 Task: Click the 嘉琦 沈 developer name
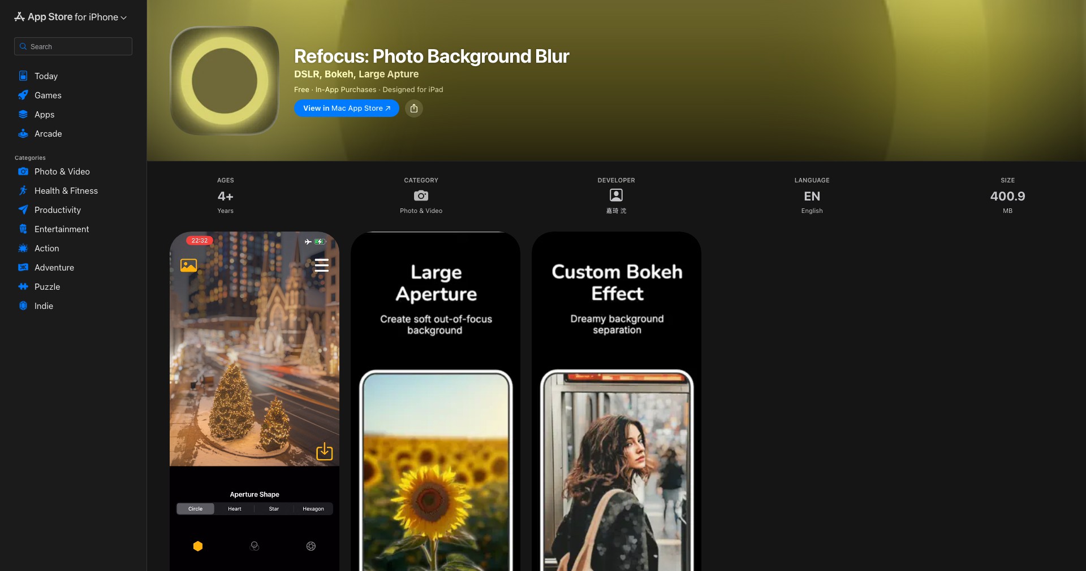[x=616, y=211]
